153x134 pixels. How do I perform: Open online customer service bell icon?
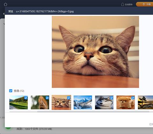[122, 4]
